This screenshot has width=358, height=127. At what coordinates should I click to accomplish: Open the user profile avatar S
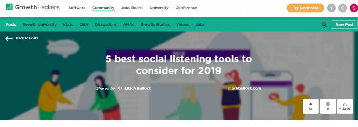coord(354,8)
